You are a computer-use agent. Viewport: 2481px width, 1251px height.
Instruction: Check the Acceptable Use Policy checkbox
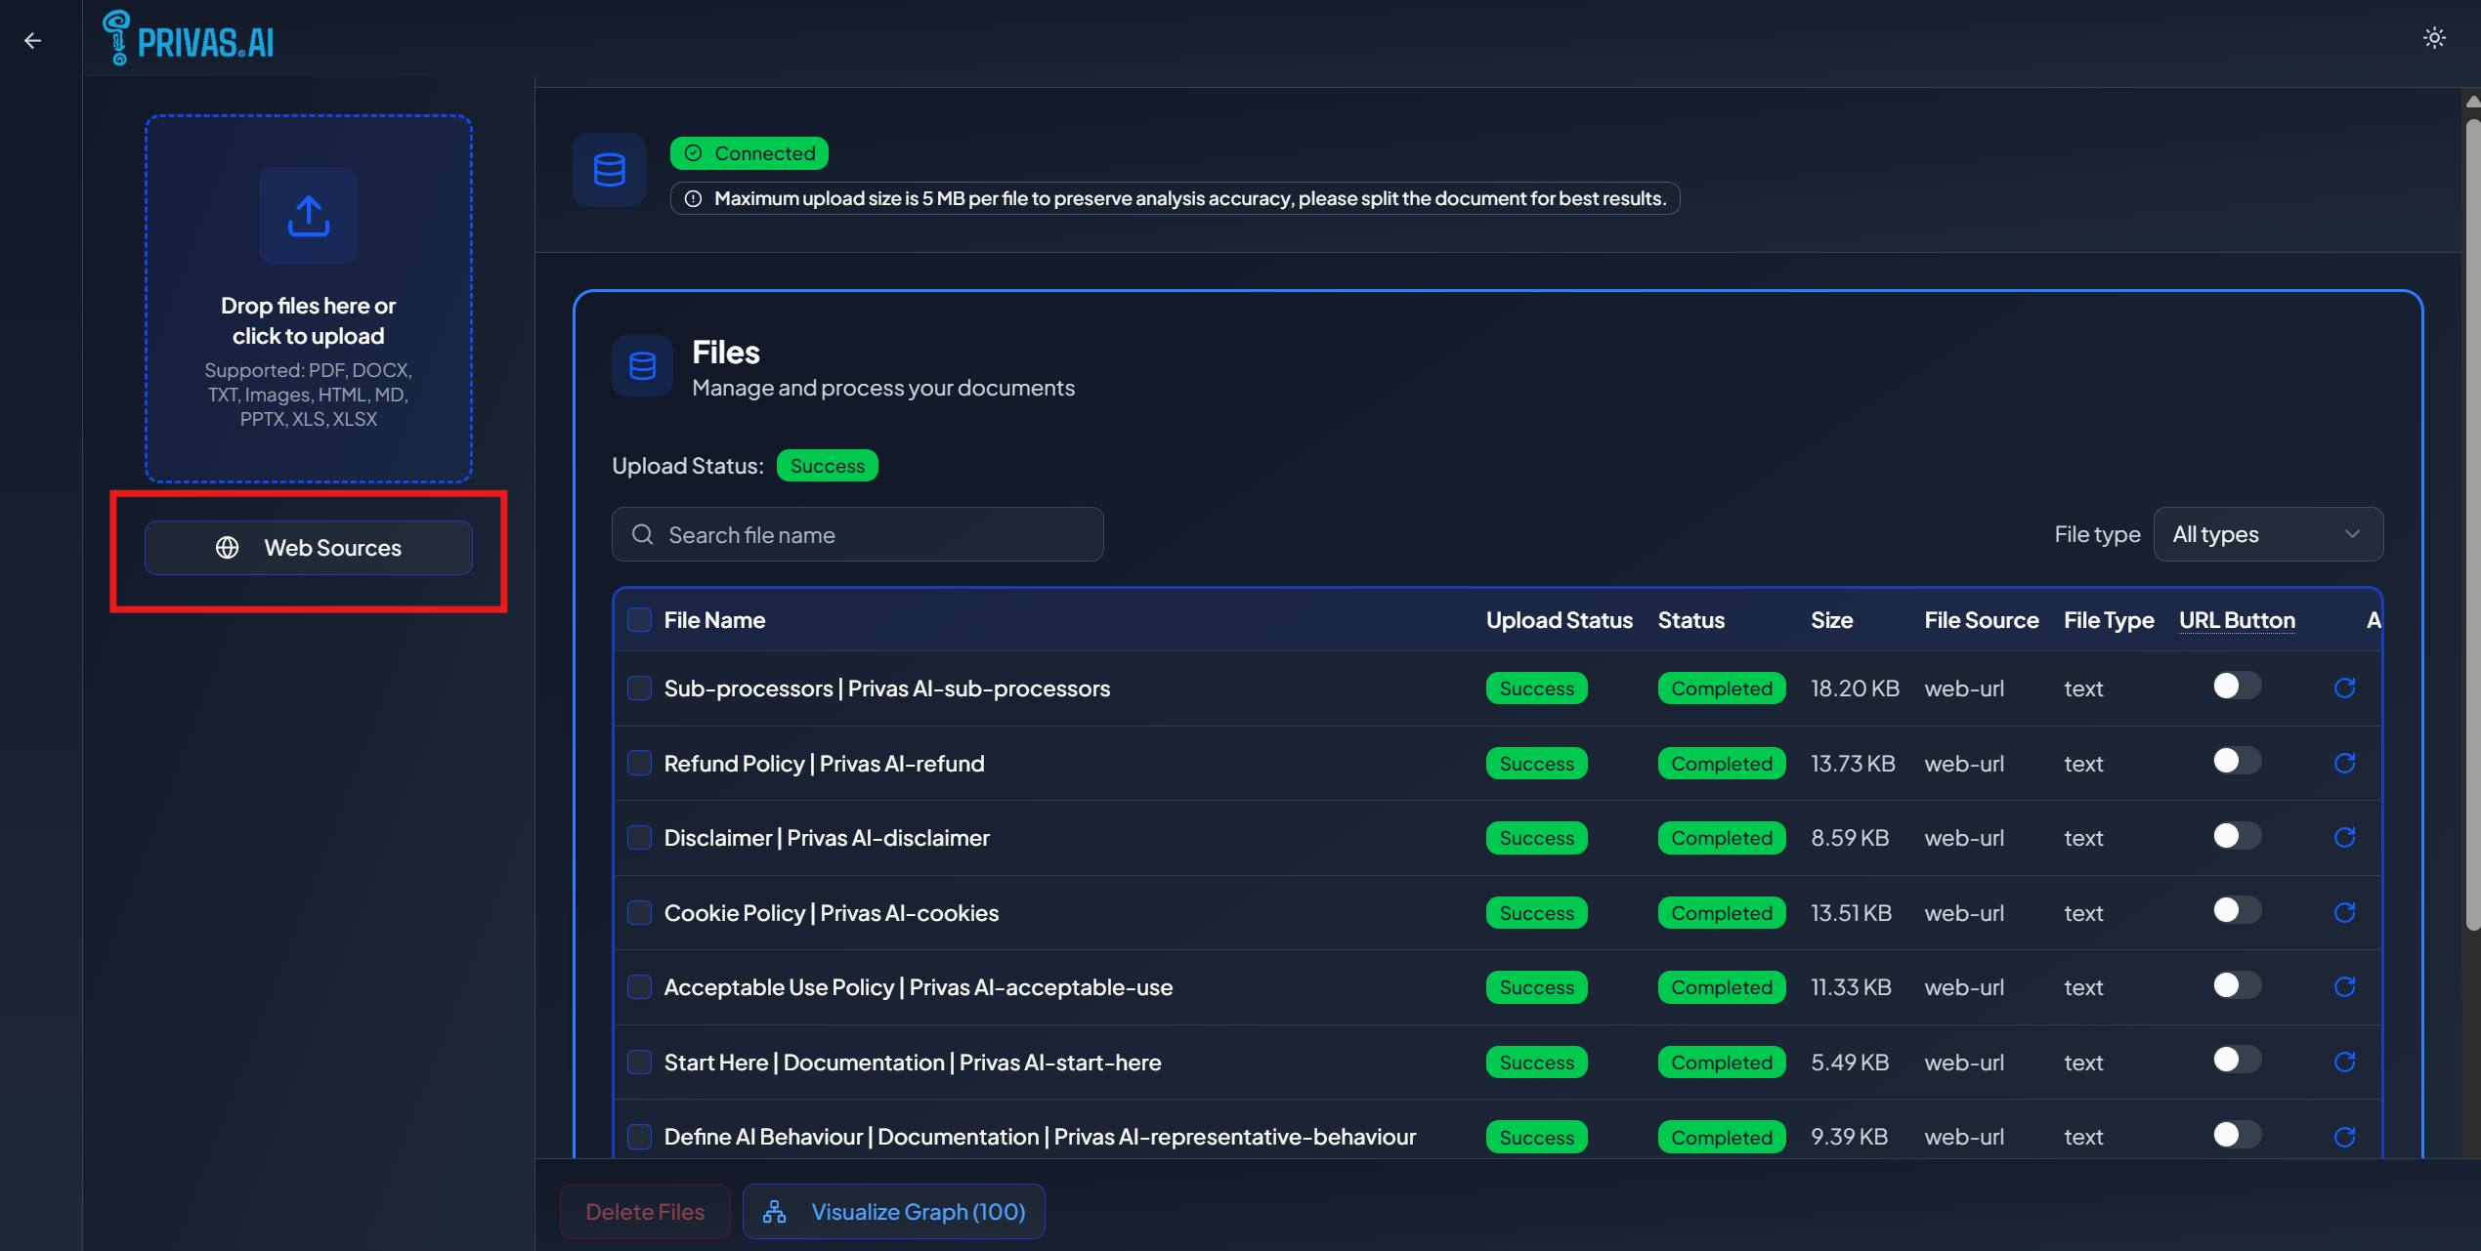click(639, 986)
